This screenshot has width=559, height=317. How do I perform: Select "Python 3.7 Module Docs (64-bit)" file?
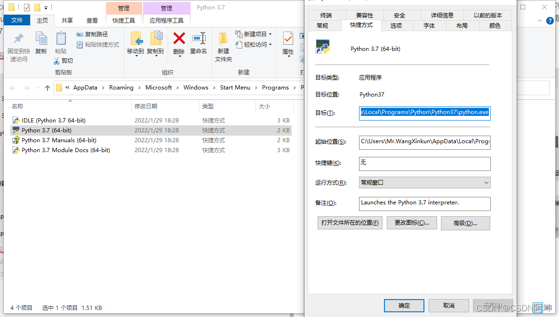click(151, 150)
